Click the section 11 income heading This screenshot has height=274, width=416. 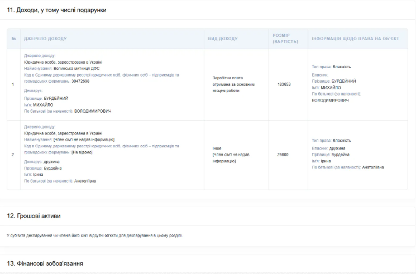[56, 10]
